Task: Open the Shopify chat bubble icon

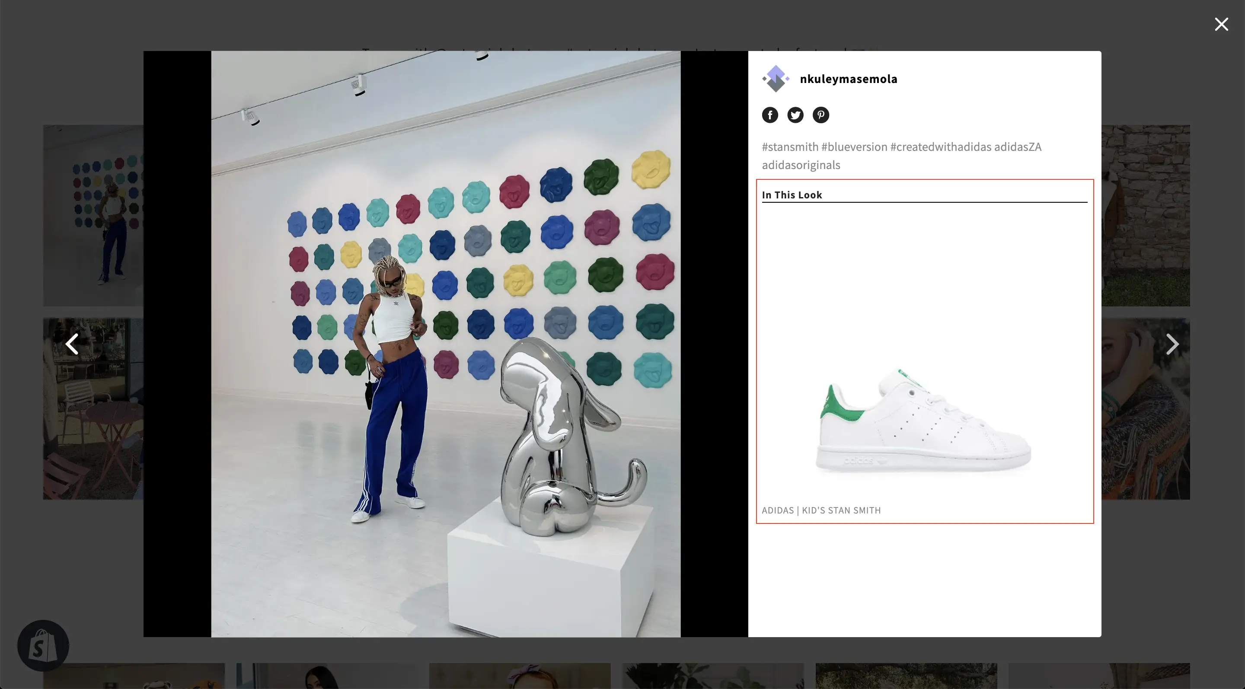Action: [43, 645]
